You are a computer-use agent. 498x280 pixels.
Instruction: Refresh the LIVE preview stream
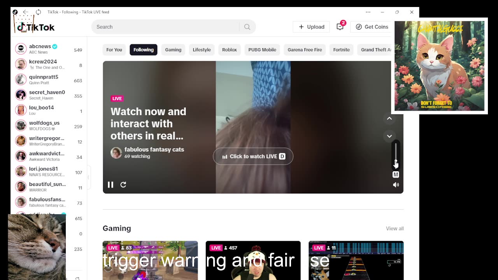point(123,185)
